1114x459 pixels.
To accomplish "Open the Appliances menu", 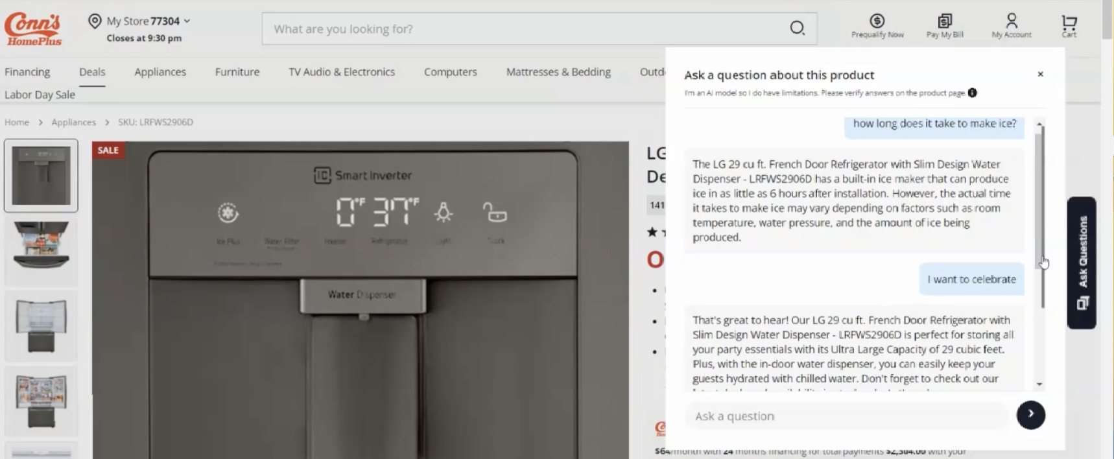I will pyautogui.click(x=160, y=72).
